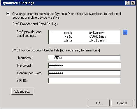Screen dimensions: 137x109
Task: Click the 'Challenge users to provide' checkbox label text
Action: [67, 15]
